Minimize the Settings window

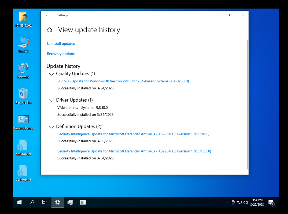point(219,15)
